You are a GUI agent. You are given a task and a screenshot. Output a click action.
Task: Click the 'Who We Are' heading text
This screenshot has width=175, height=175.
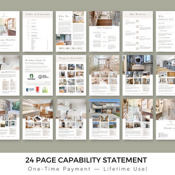click(x=64, y=18)
